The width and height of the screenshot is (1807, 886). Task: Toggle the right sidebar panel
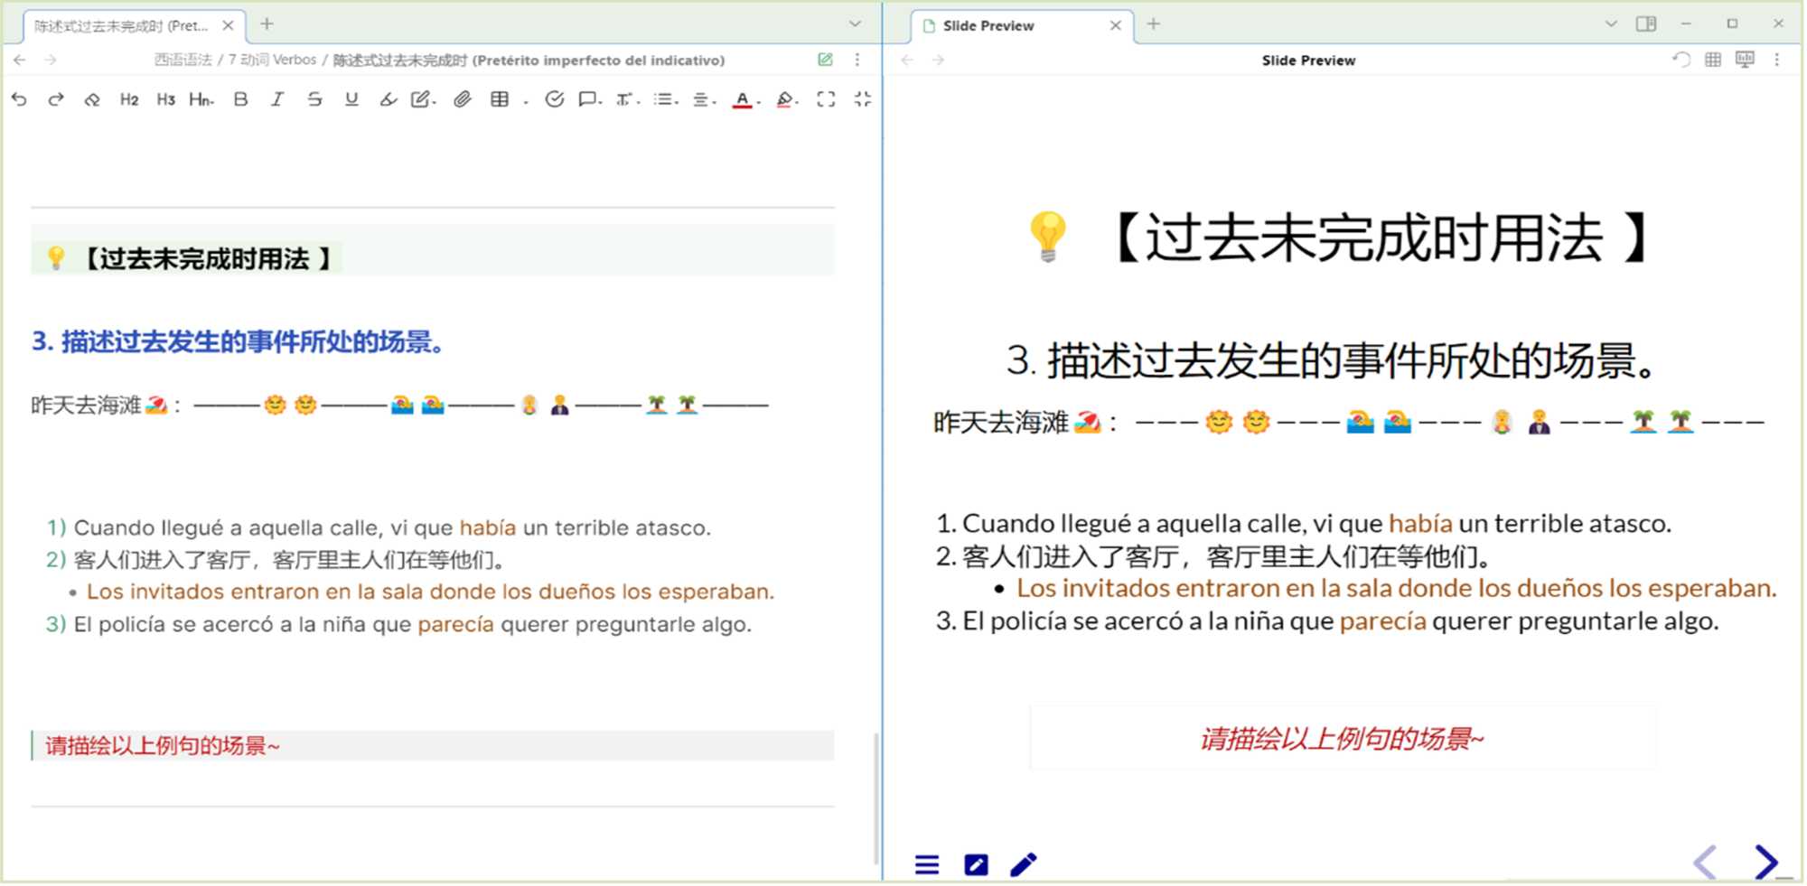[x=1646, y=24]
